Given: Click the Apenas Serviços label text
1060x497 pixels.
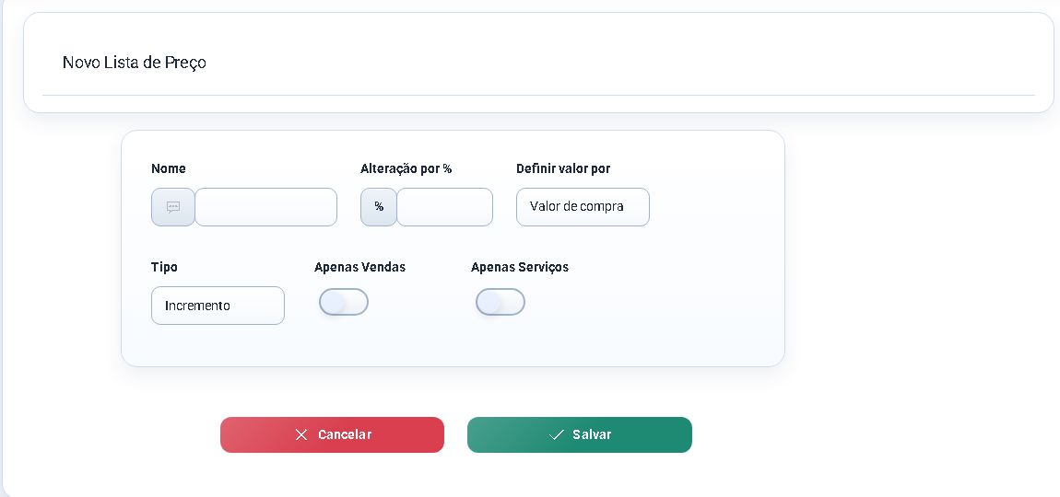Looking at the screenshot, I should 520,268.
